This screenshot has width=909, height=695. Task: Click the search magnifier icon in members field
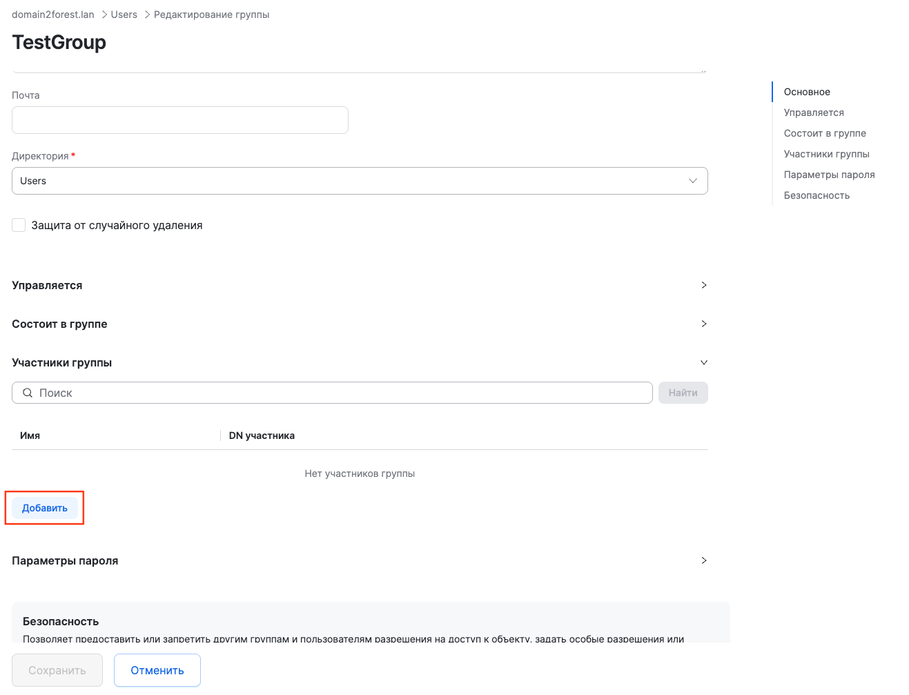point(28,393)
